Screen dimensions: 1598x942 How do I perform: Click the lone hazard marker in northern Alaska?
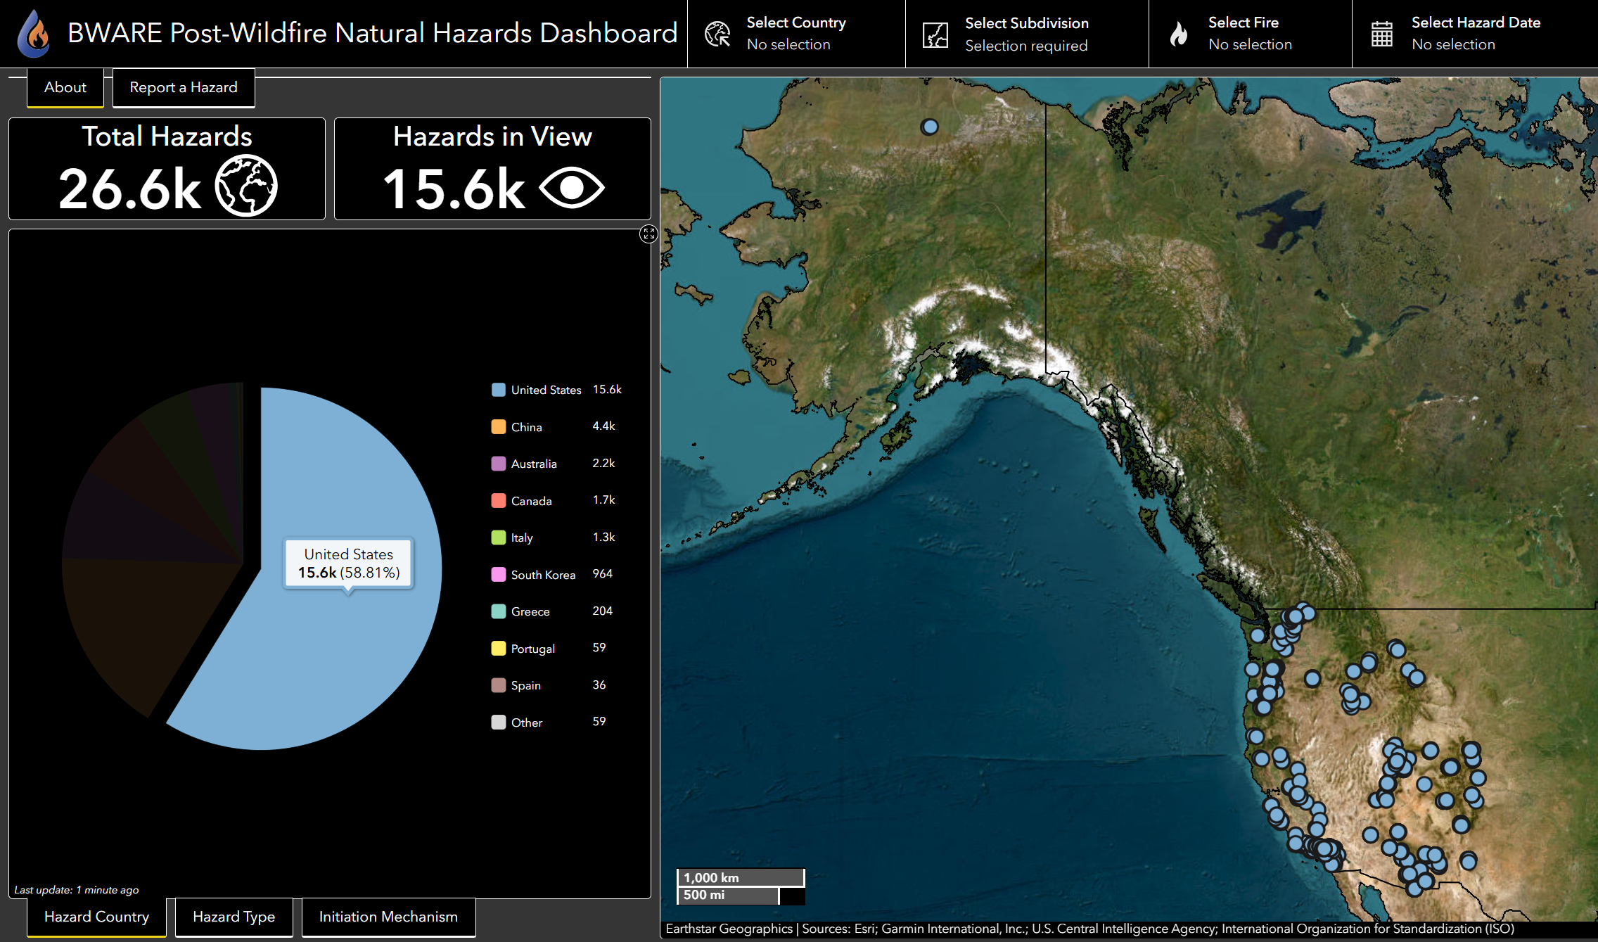pos(929,127)
